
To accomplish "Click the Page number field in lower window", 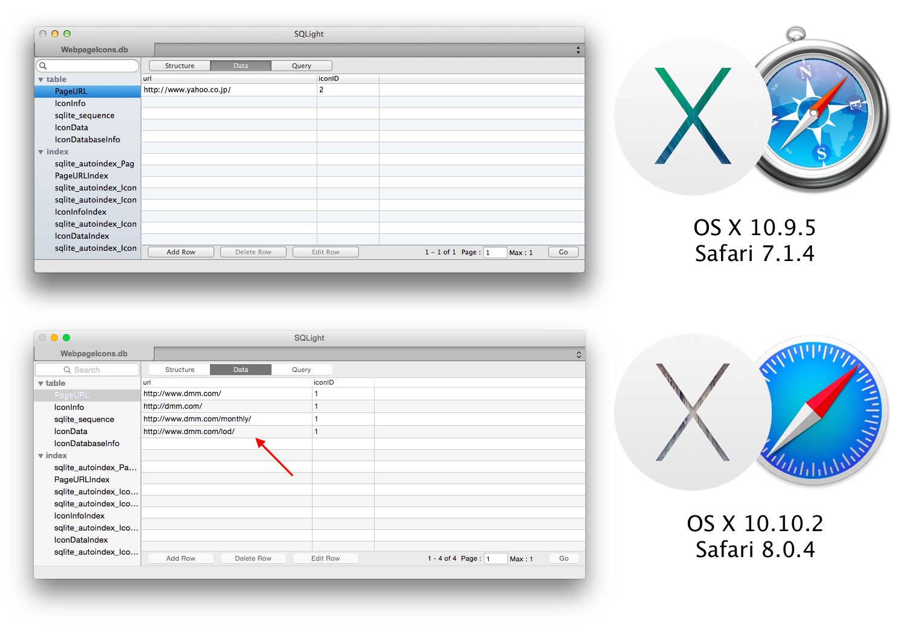I will tap(495, 559).
